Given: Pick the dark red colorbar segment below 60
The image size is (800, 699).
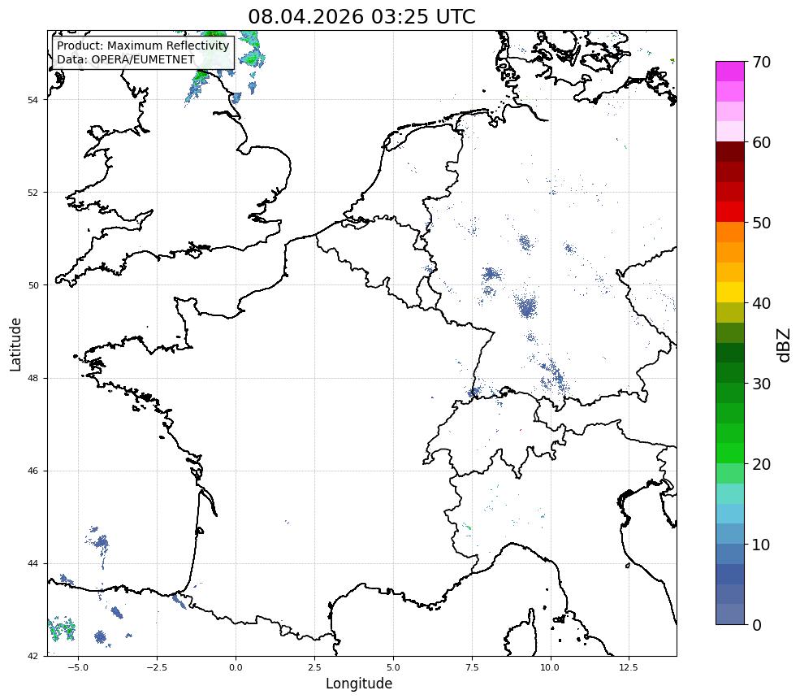Looking at the screenshot, I should click(730, 152).
